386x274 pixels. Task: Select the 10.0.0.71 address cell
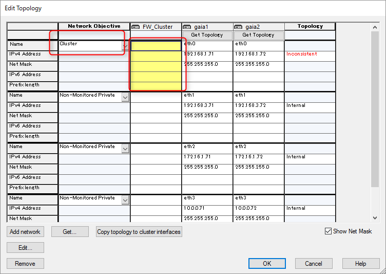pos(207,210)
